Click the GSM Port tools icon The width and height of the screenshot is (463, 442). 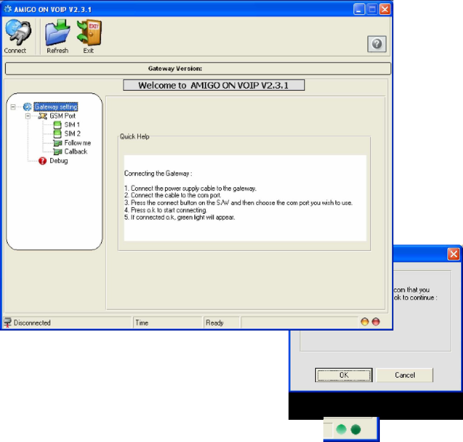[x=43, y=116]
